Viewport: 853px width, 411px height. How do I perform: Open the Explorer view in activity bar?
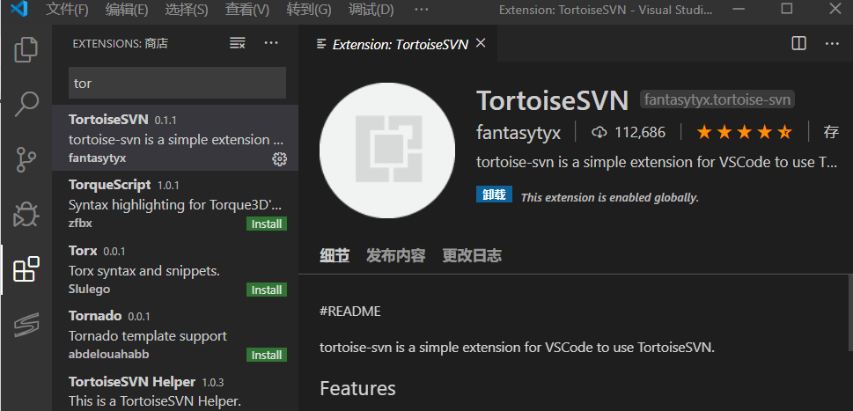pyautogui.click(x=26, y=50)
